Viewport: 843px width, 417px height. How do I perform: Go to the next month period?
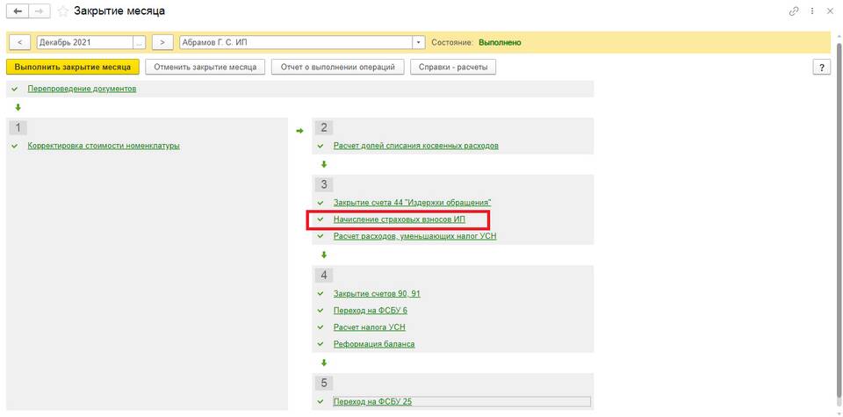[x=162, y=42]
